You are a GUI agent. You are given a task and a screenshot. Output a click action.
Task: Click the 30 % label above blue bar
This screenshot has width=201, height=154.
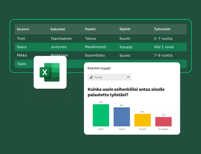122,105
